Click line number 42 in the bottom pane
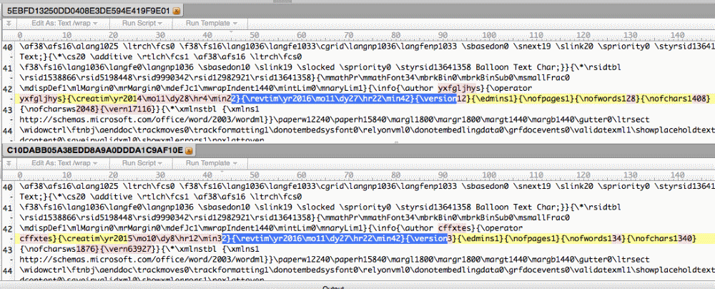Screen dimensions: 715x289 [x=9, y=229]
